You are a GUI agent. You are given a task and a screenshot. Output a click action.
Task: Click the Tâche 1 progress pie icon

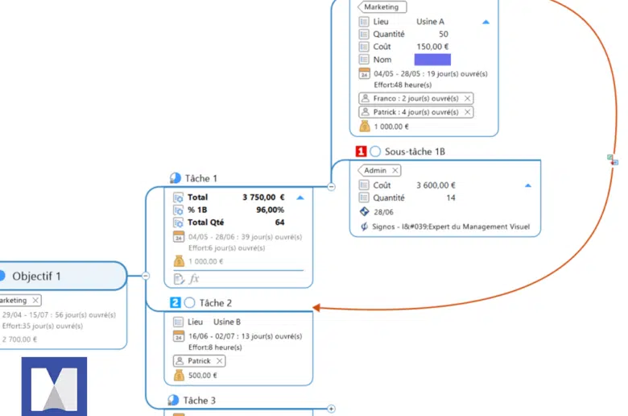tap(176, 178)
